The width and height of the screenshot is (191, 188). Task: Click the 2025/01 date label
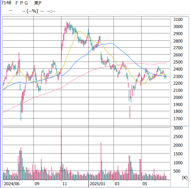pyautogui.click(x=97, y=184)
